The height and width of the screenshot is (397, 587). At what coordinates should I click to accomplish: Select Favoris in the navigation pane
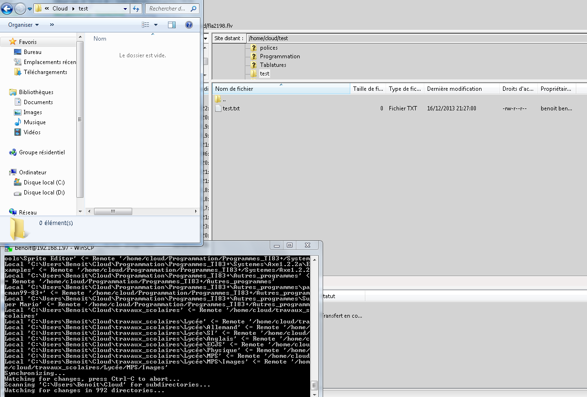pyautogui.click(x=28, y=42)
